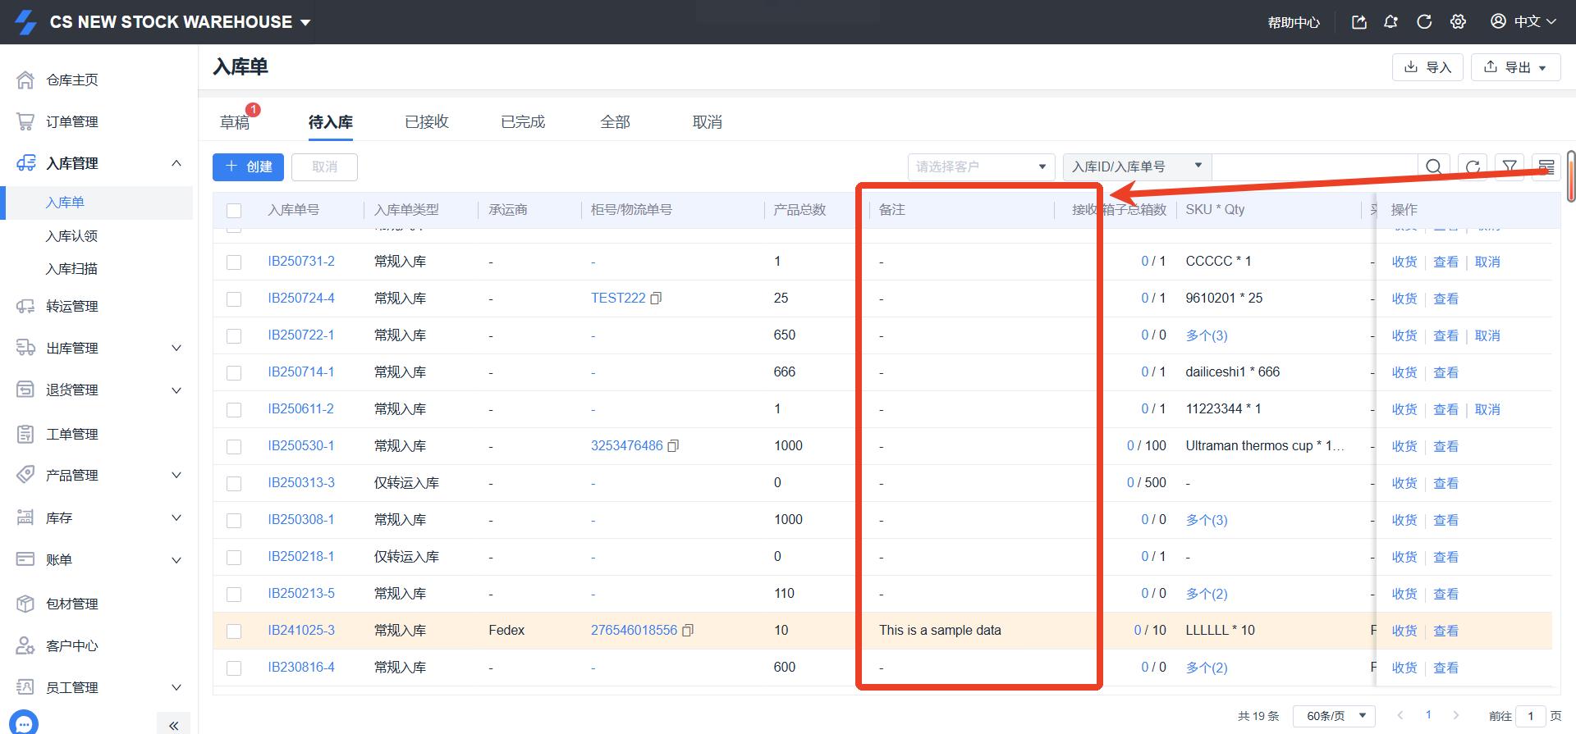Viewport: 1576px width, 734px height.
Task: Copy tracking number 276546018556
Action: (688, 631)
